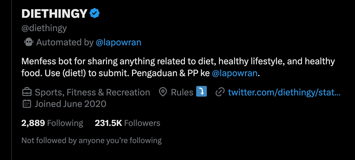Click the Joined June 2020 text
The height and width of the screenshot is (160, 355).
[x=71, y=104]
